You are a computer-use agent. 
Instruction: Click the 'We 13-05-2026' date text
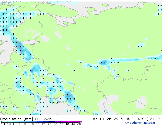(x=108, y=119)
